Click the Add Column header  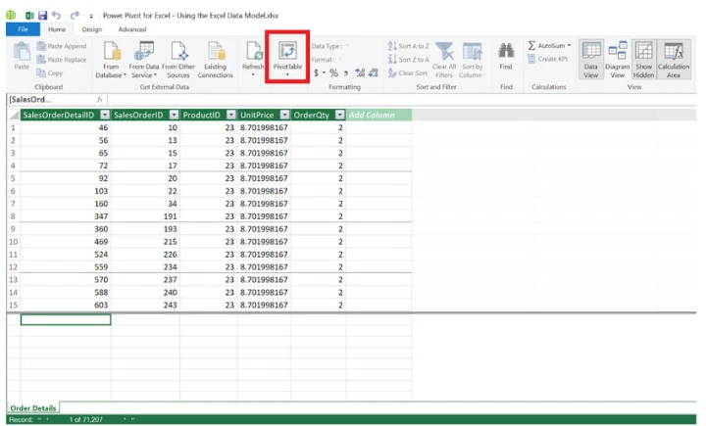pyautogui.click(x=378, y=115)
